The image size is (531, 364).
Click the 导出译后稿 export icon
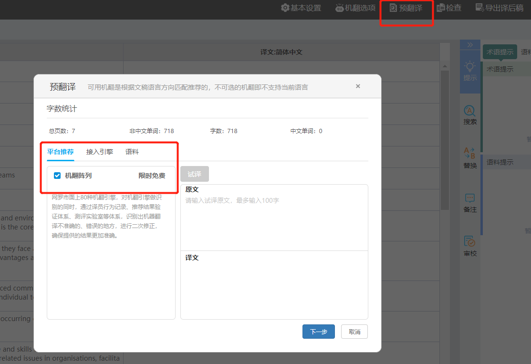[x=479, y=8]
